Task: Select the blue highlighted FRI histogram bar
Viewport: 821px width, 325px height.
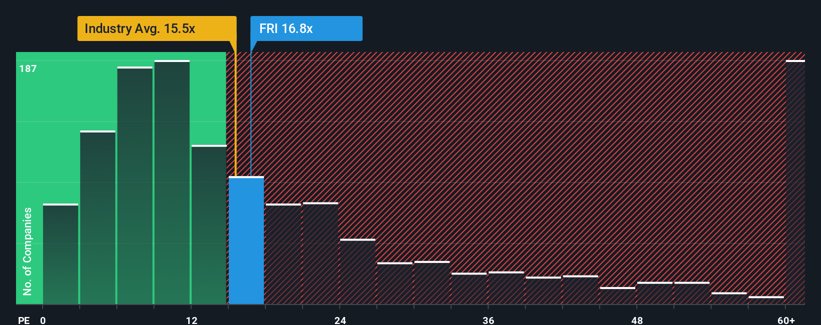Action: pos(246,240)
